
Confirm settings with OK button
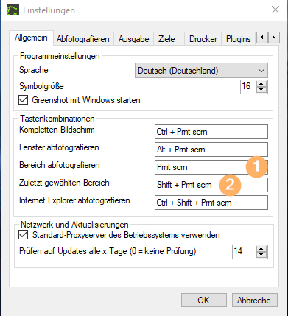203,301
